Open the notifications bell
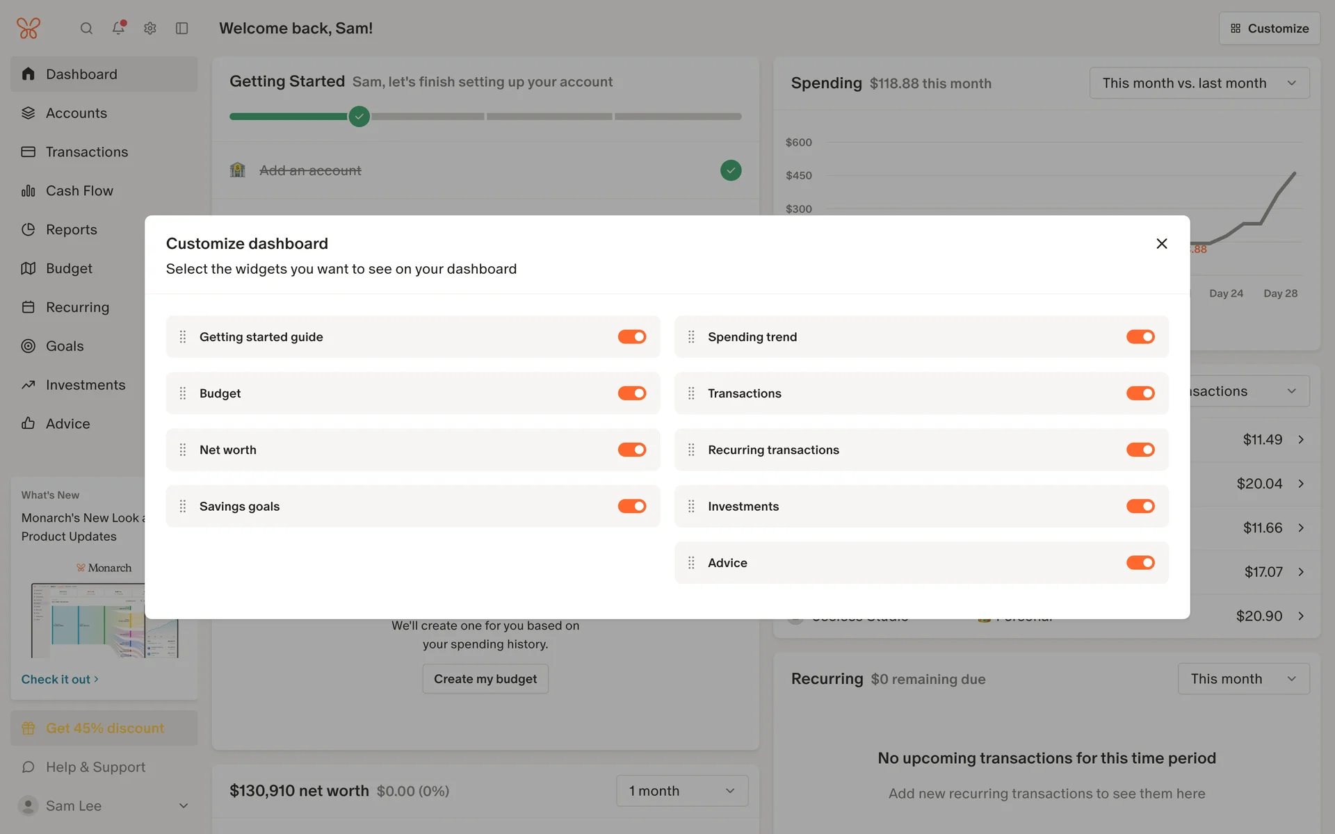 click(x=118, y=28)
